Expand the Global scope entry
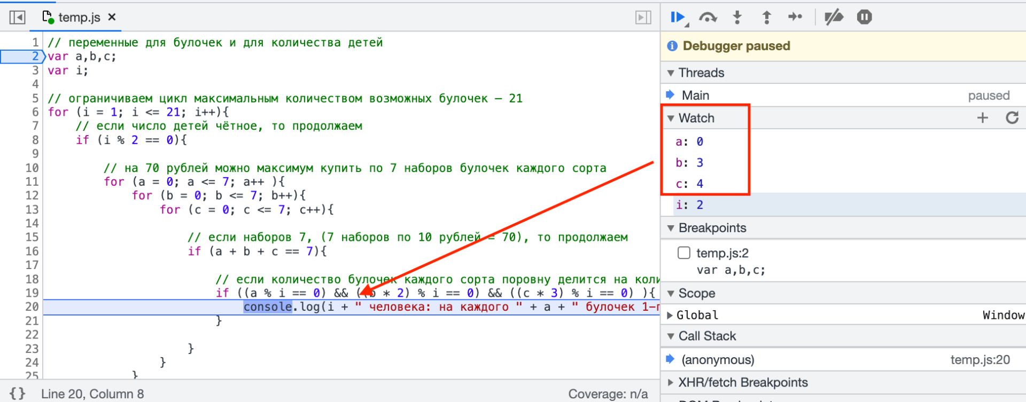1026x402 pixels. pyautogui.click(x=670, y=315)
